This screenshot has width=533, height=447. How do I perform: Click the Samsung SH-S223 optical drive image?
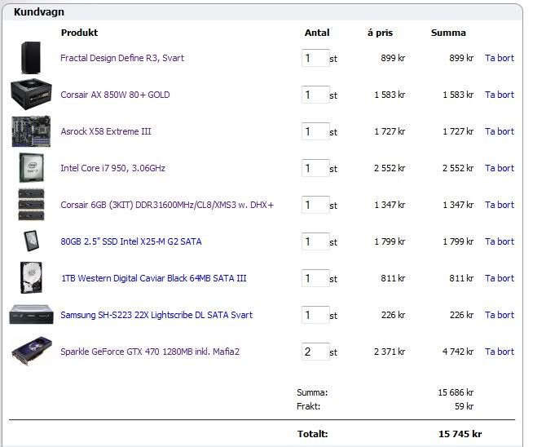click(x=31, y=315)
